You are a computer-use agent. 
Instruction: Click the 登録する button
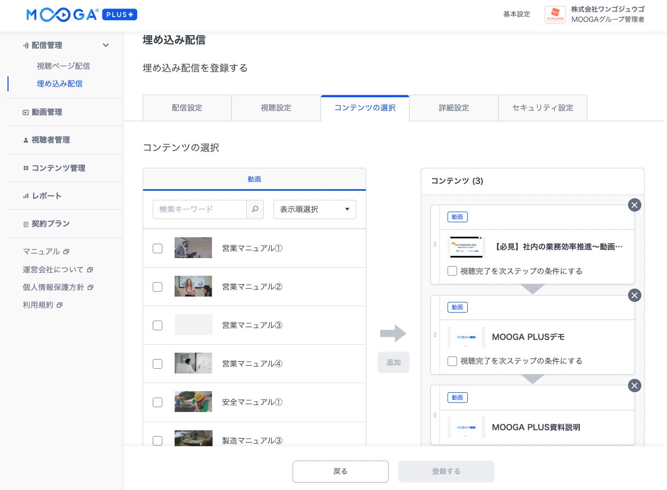(446, 471)
